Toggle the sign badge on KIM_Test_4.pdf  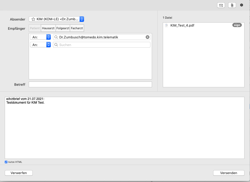click(237, 25)
